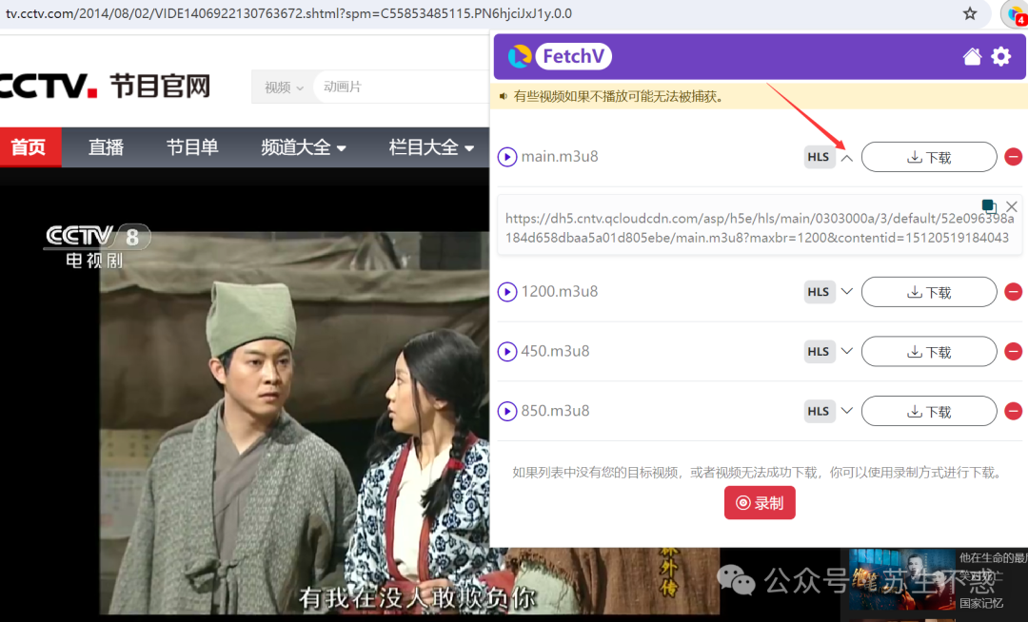Screen dimensions: 1028x622
Task: Click the HLS badge for 850.m3u8
Action: point(819,411)
